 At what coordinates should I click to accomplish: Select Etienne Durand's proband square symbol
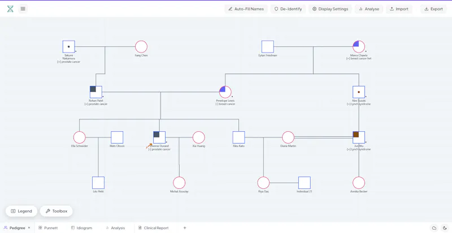coord(159,137)
